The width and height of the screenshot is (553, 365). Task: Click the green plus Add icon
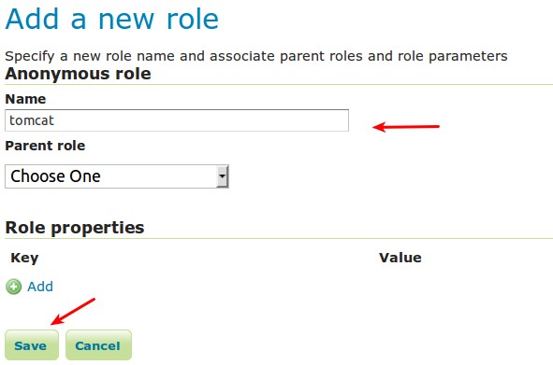point(13,287)
